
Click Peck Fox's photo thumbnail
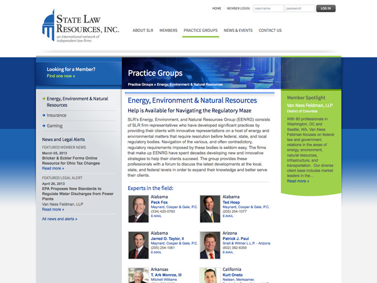pyautogui.click(x=139, y=209)
